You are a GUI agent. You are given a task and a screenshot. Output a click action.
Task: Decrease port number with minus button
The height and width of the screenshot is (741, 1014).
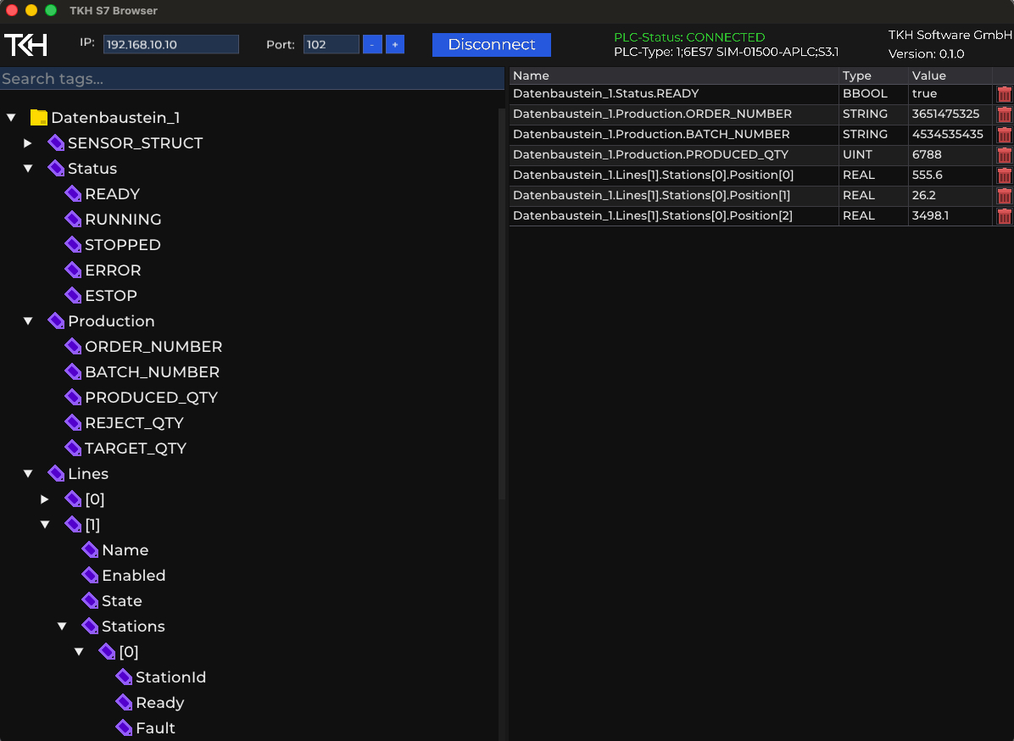tap(372, 45)
